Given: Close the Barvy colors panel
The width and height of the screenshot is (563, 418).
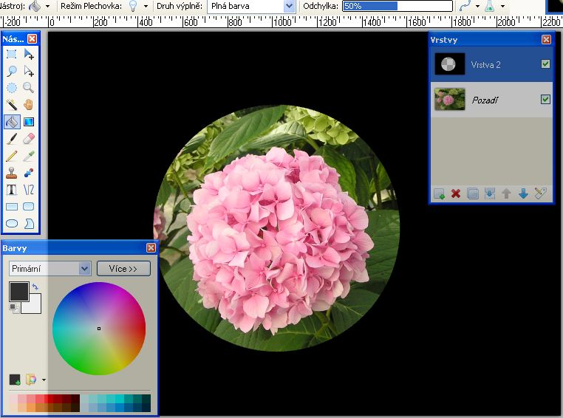Looking at the screenshot, I should [151, 248].
